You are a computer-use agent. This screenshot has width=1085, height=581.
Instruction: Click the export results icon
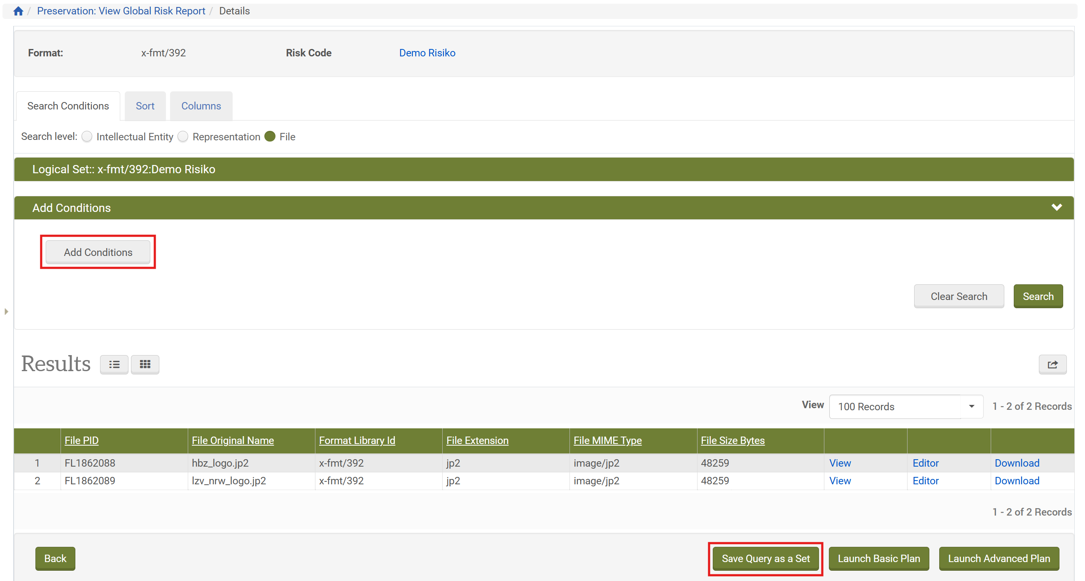[1052, 364]
